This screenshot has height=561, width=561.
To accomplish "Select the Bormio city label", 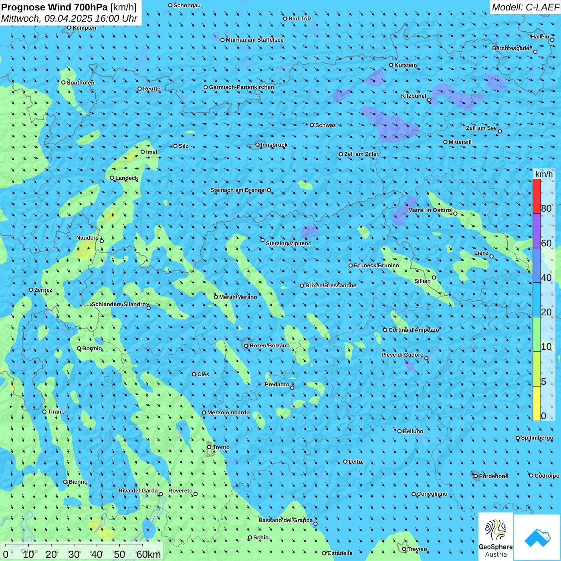I will coord(92,349).
